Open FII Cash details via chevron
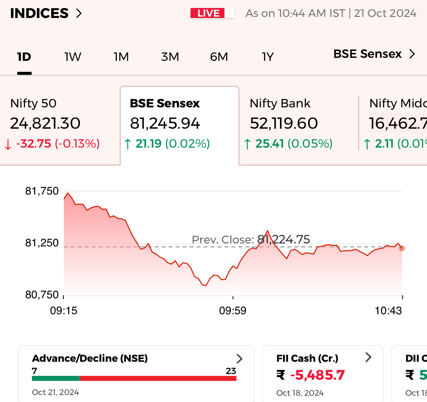 click(368, 357)
